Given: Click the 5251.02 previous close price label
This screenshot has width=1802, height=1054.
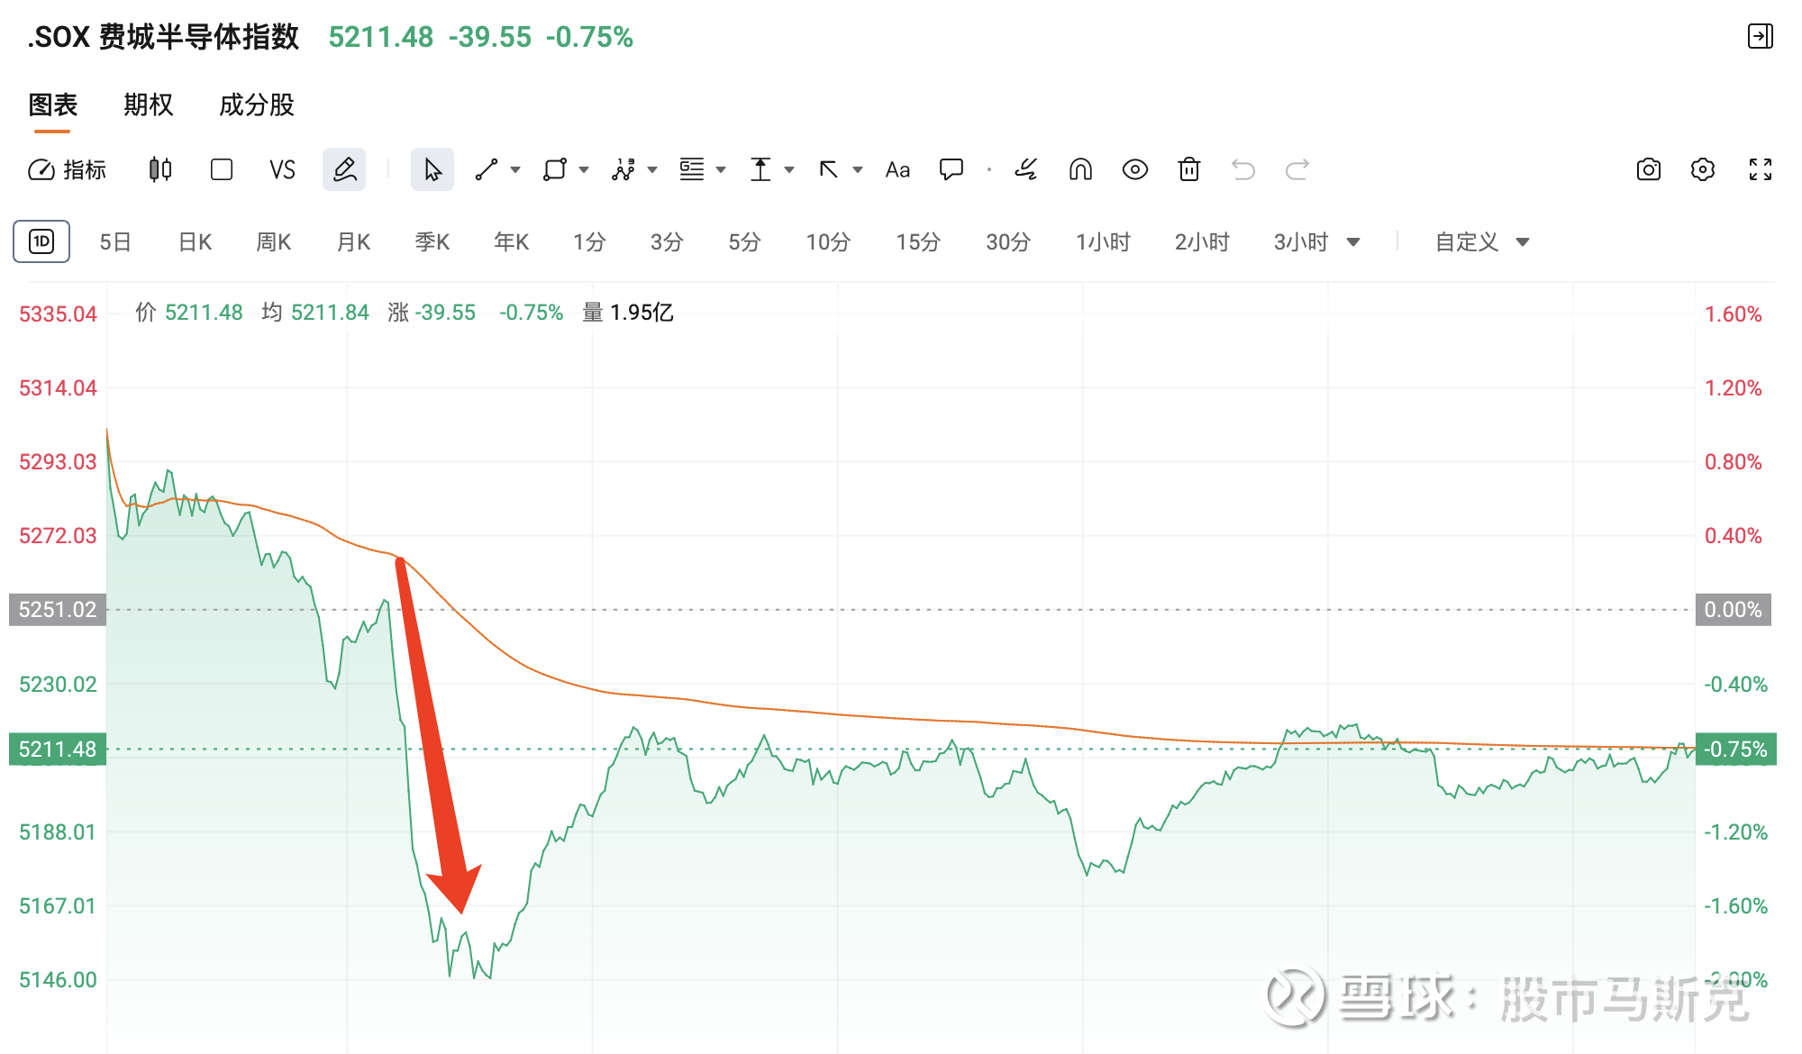Looking at the screenshot, I should [58, 610].
